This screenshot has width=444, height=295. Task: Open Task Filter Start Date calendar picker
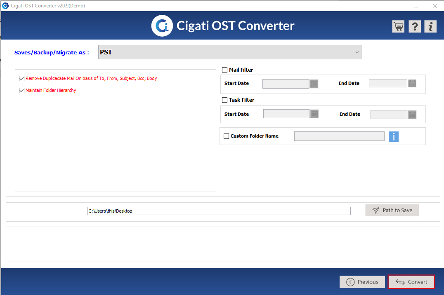[x=314, y=114]
